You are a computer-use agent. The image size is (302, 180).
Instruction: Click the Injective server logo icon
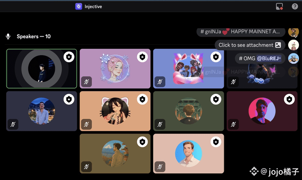tap(79, 6)
